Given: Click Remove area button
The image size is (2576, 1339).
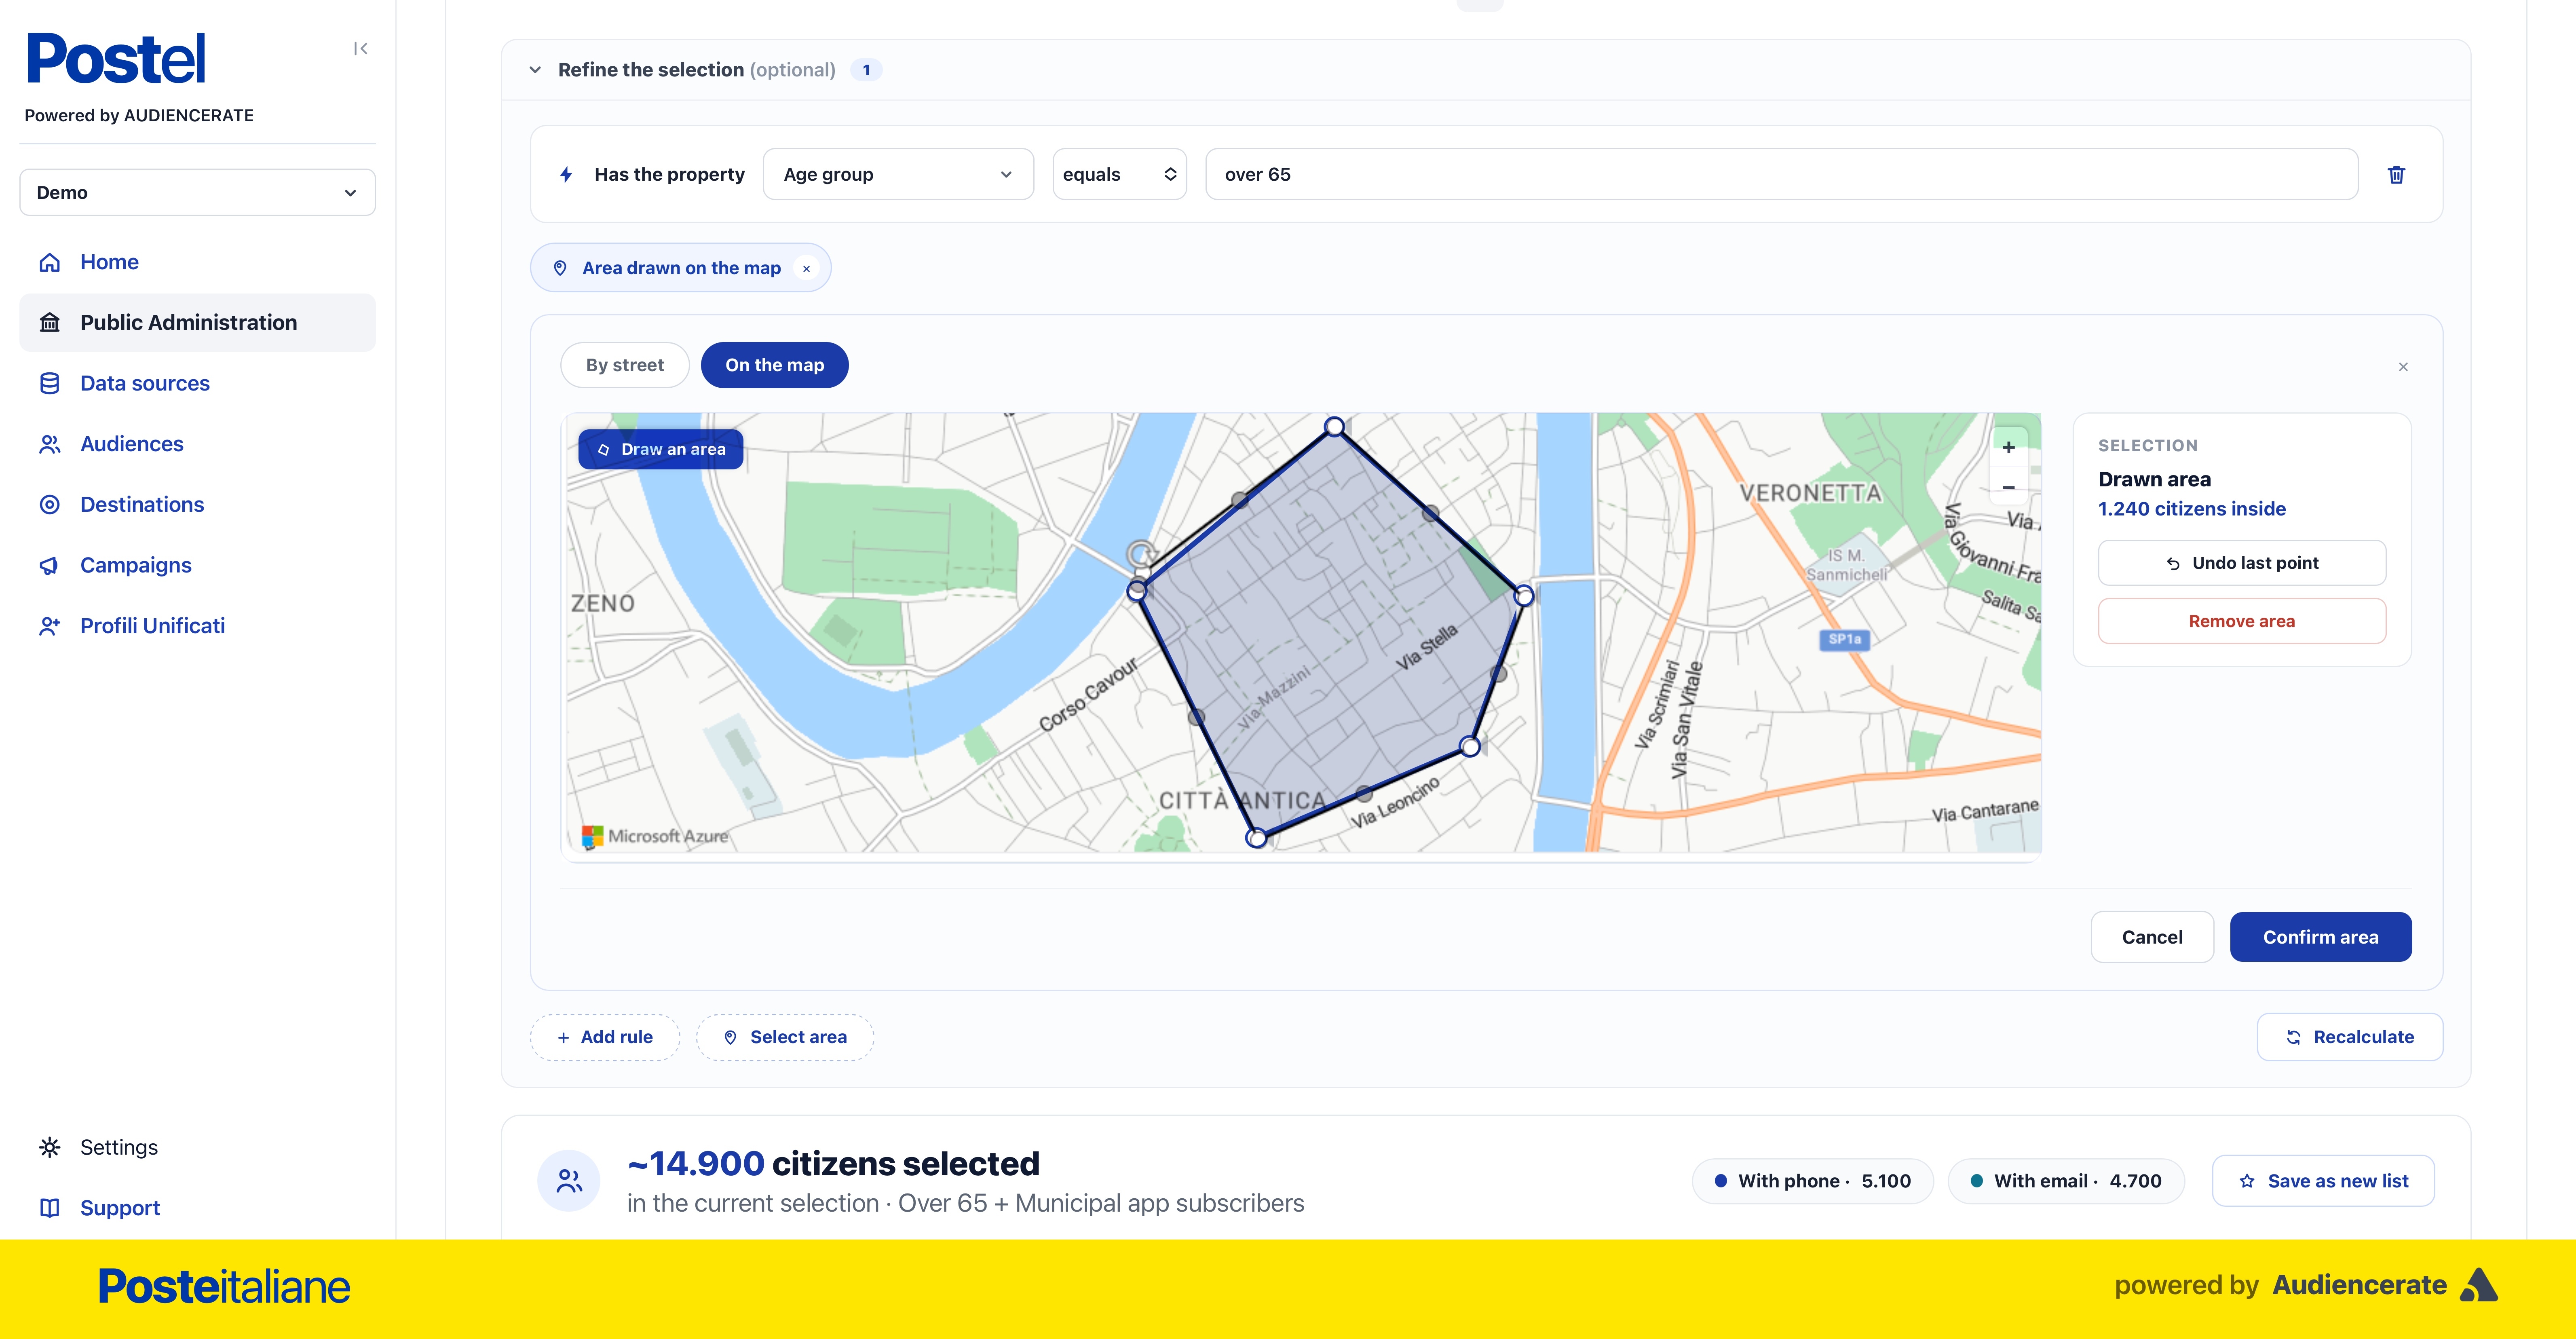Looking at the screenshot, I should click(x=2242, y=621).
